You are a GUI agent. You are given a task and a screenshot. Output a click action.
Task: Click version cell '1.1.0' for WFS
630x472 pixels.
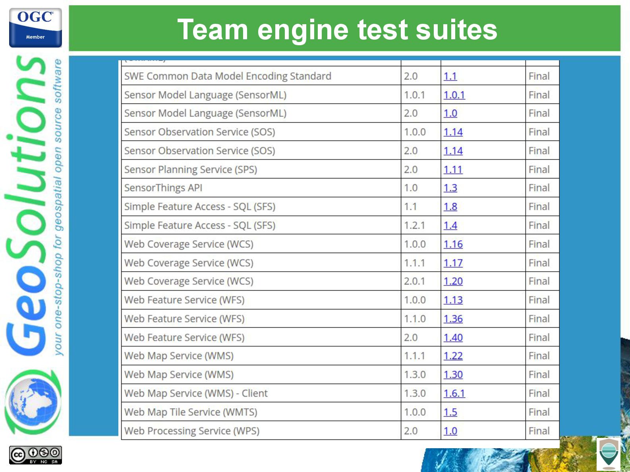pyautogui.click(x=415, y=319)
